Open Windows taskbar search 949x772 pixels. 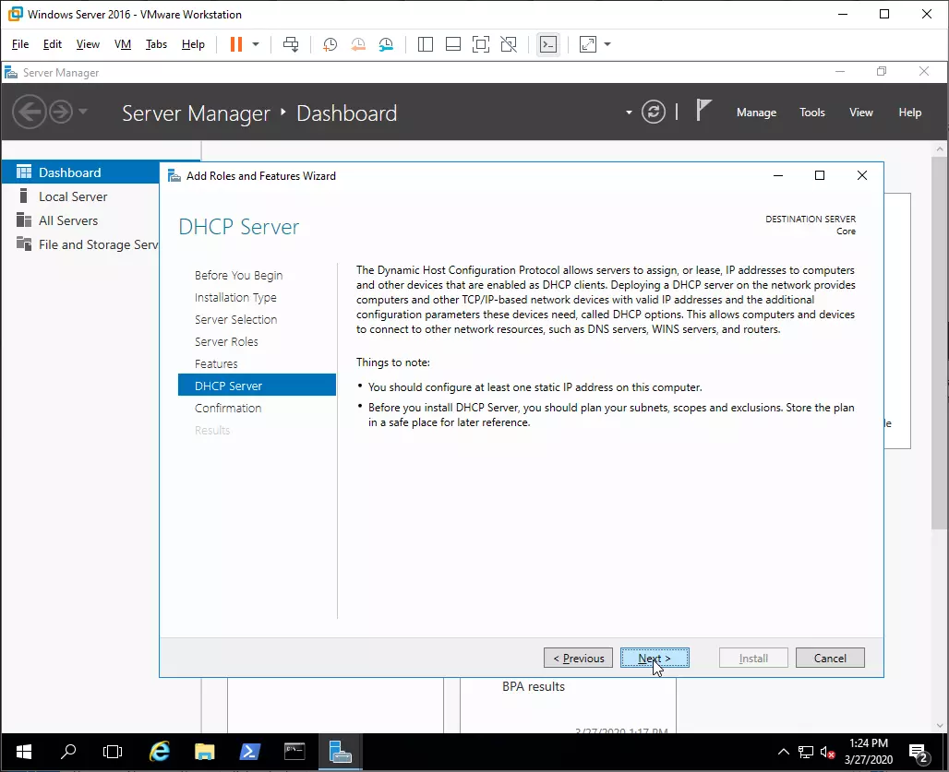(68, 752)
